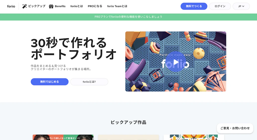Image resolution: width=257 pixels, height=140 pixels.
Task: Play the foriio promo video
Action: click(x=176, y=62)
